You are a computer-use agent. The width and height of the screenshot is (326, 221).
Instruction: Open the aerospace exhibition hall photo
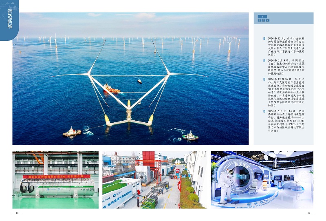click(x=262, y=180)
